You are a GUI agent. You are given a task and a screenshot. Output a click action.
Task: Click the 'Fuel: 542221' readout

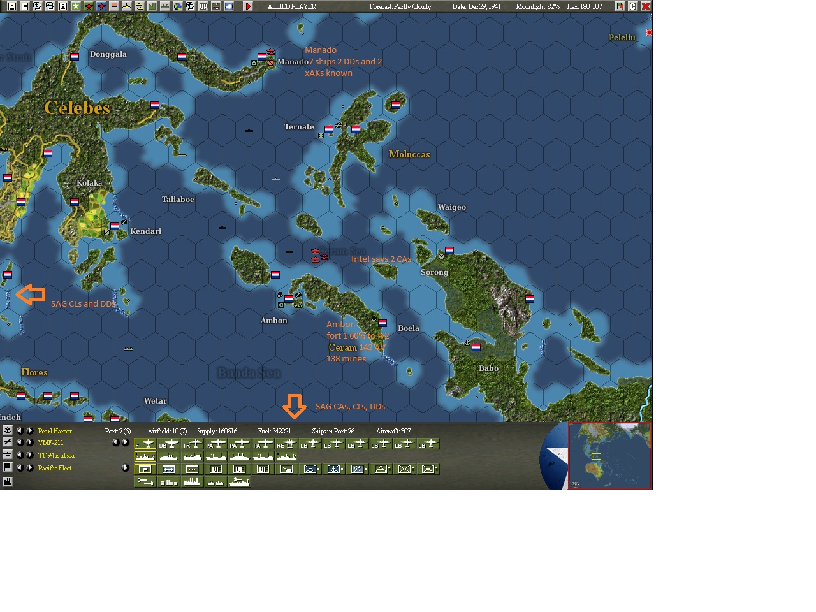pyautogui.click(x=274, y=431)
